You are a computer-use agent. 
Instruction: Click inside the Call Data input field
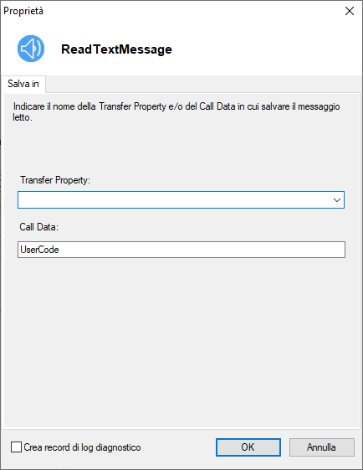point(181,250)
